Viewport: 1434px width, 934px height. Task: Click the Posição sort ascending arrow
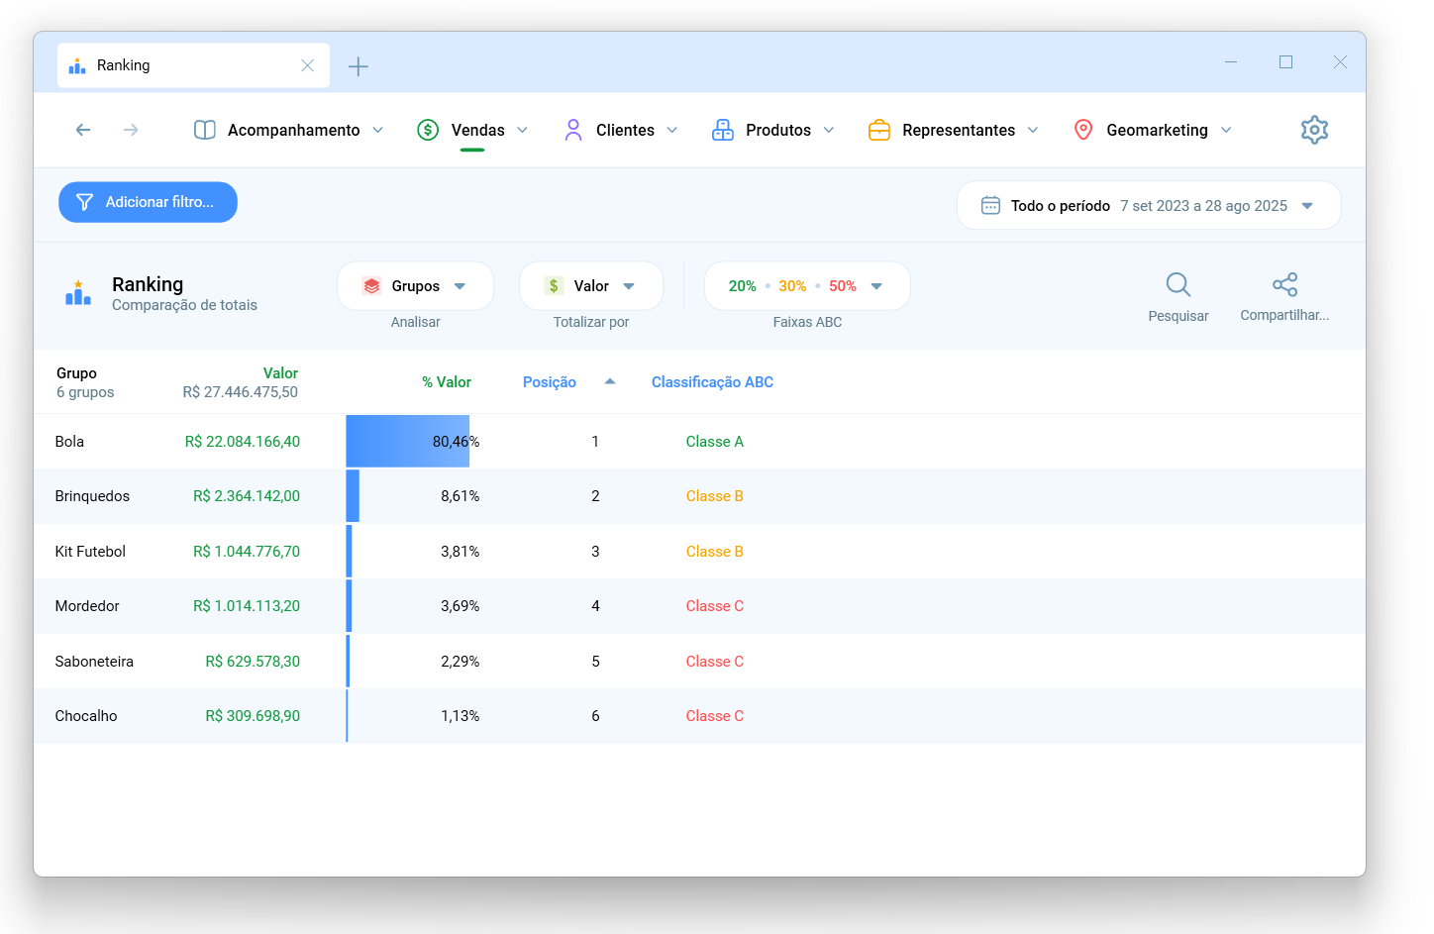[610, 381]
